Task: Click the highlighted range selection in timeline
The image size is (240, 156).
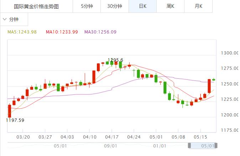Action: [x=203, y=145]
